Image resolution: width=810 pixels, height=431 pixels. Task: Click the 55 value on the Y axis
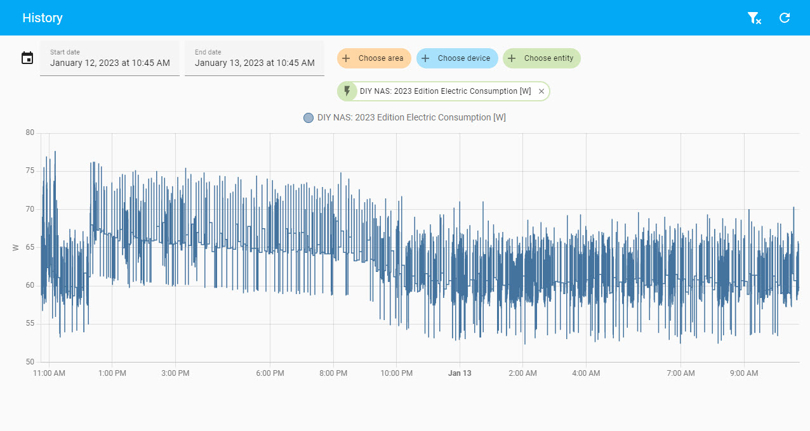[x=30, y=324]
